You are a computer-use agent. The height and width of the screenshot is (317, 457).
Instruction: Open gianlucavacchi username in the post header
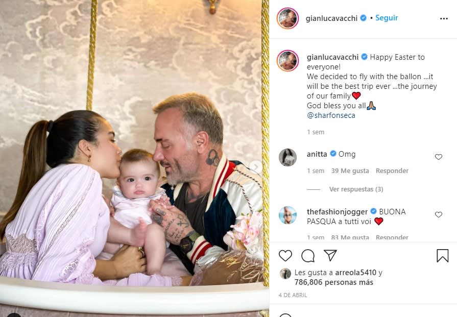coord(331,18)
